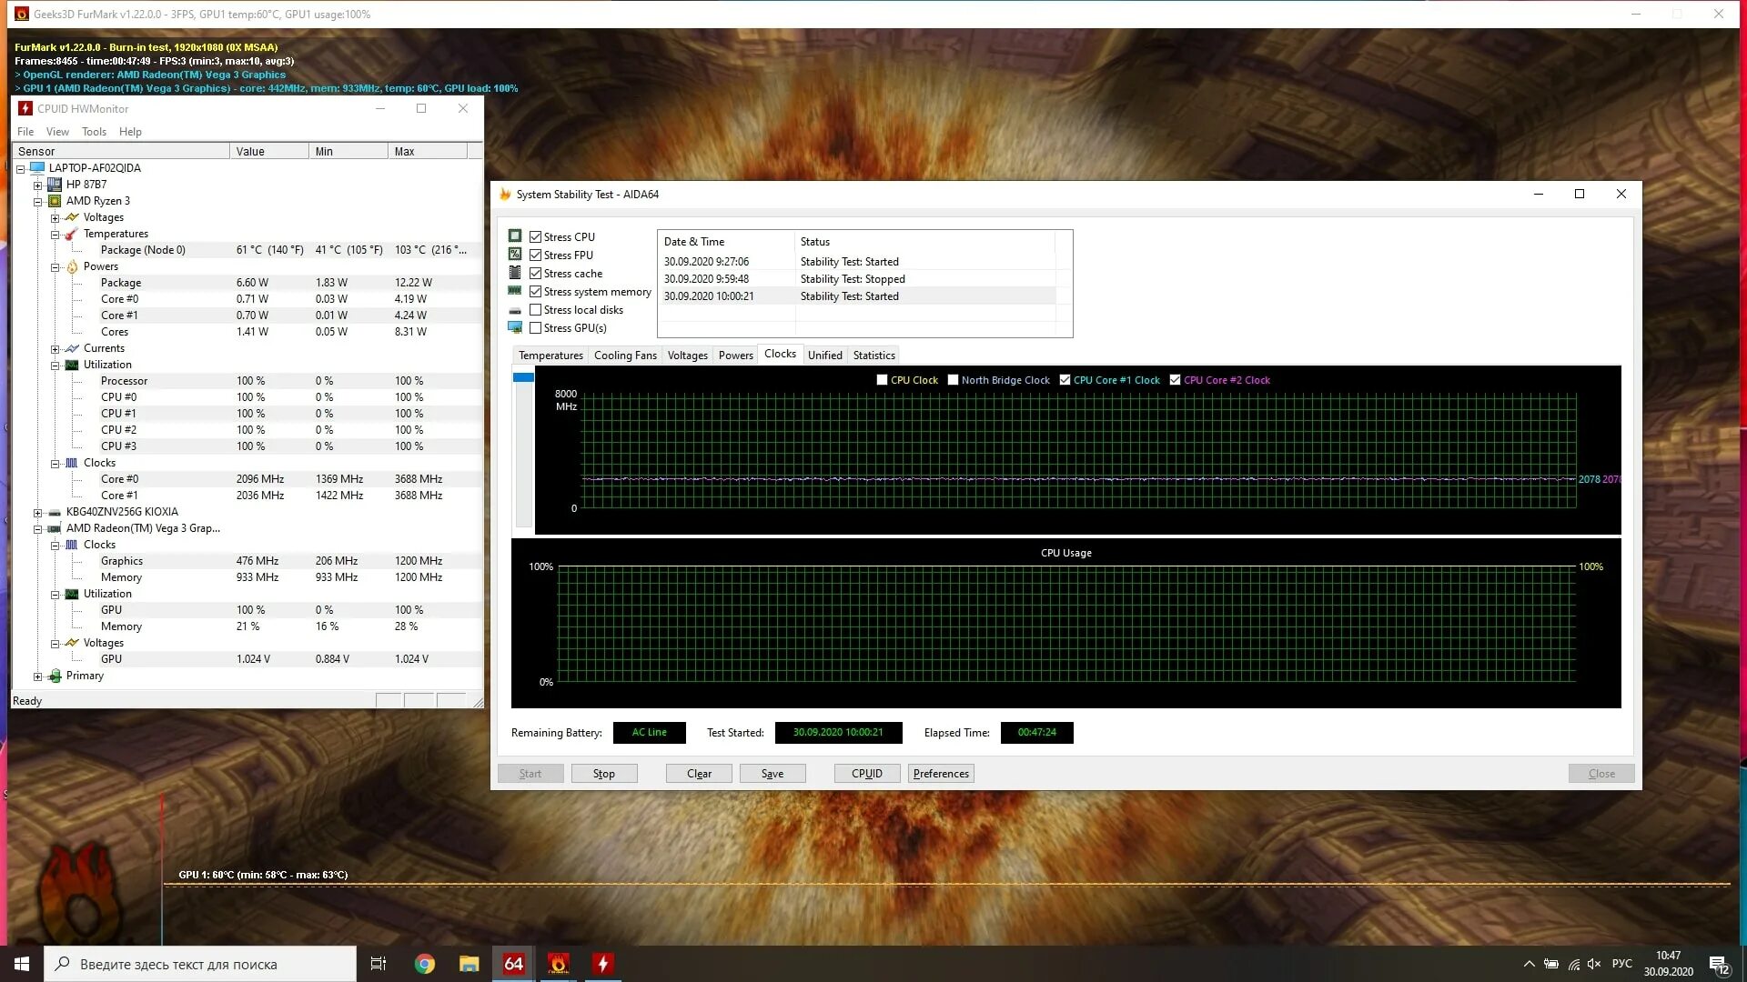
Task: Collapse the AMD Ryzen 3 tree node
Action: point(37,201)
